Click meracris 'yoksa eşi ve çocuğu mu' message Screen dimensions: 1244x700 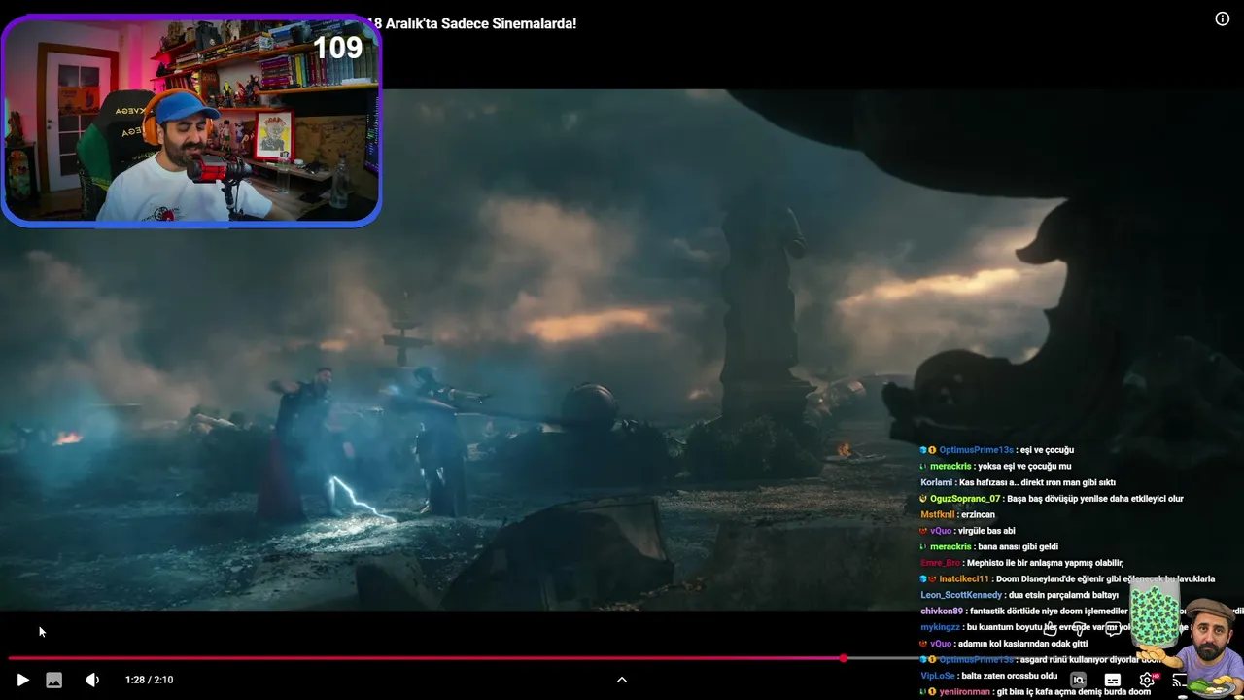coord(995,467)
